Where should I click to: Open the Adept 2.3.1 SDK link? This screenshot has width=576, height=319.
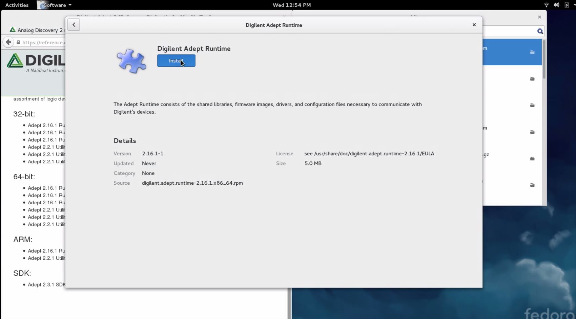[46, 284]
